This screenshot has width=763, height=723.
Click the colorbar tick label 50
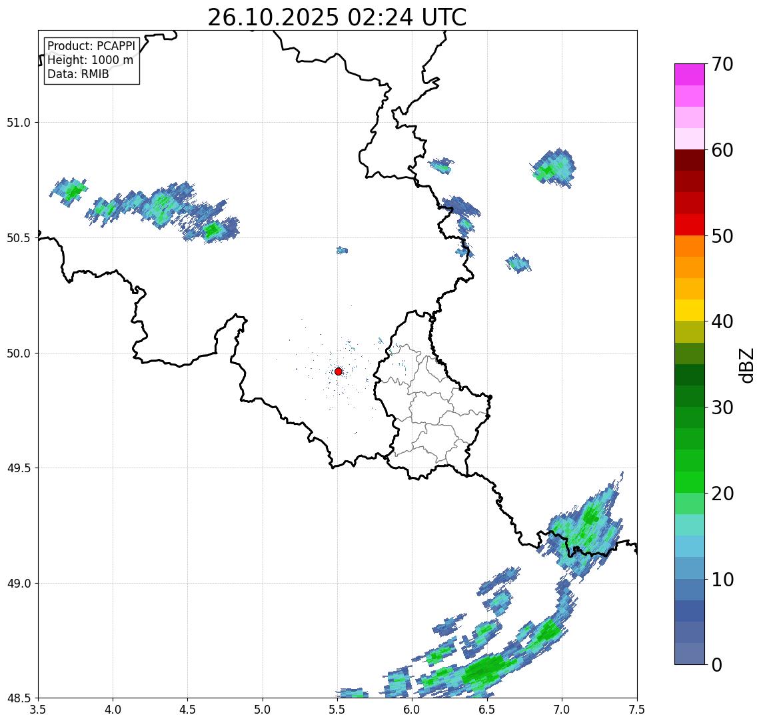(722, 236)
